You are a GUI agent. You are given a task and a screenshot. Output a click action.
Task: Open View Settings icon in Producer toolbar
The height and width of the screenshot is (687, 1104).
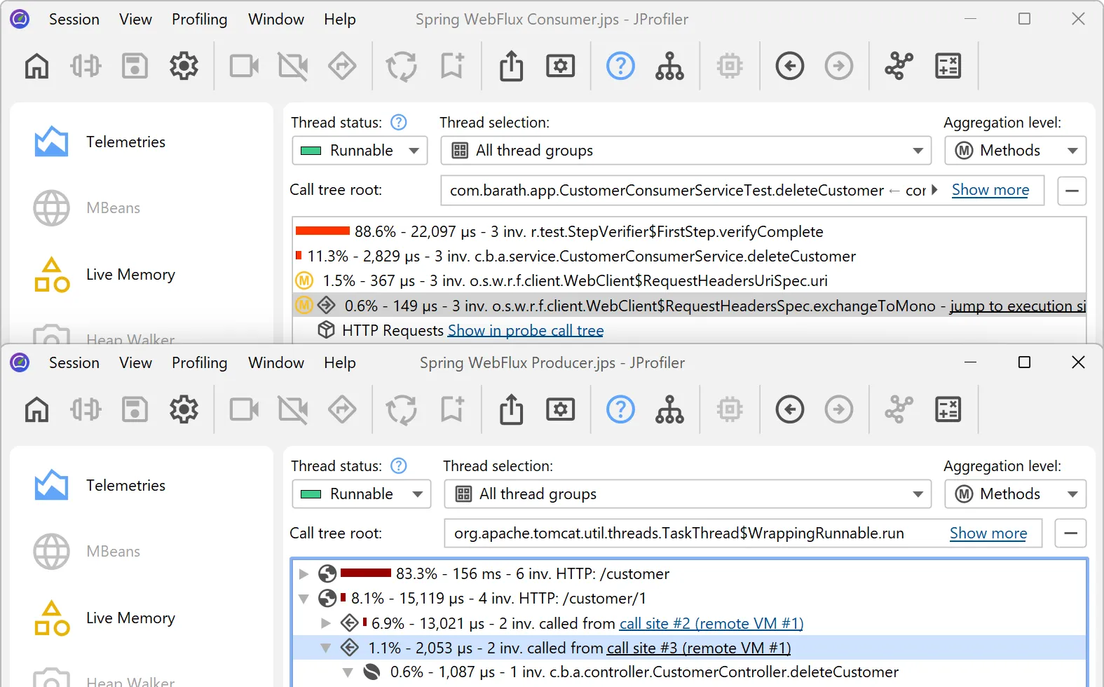point(561,410)
